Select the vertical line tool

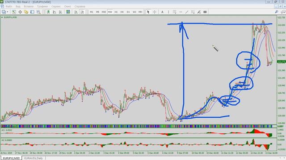[168, 12]
